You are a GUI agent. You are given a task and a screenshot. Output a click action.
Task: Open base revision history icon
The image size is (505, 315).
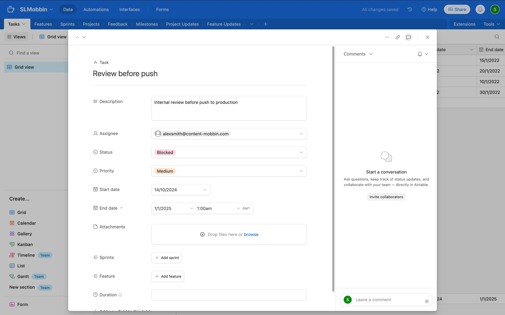tap(410, 9)
